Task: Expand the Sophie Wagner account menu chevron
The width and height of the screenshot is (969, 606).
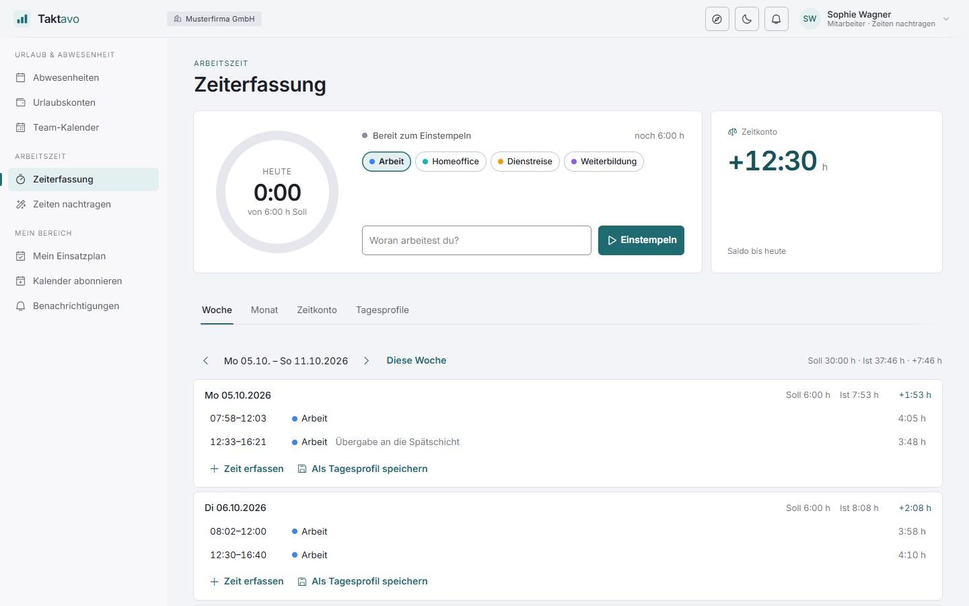Action: pyautogui.click(x=946, y=19)
